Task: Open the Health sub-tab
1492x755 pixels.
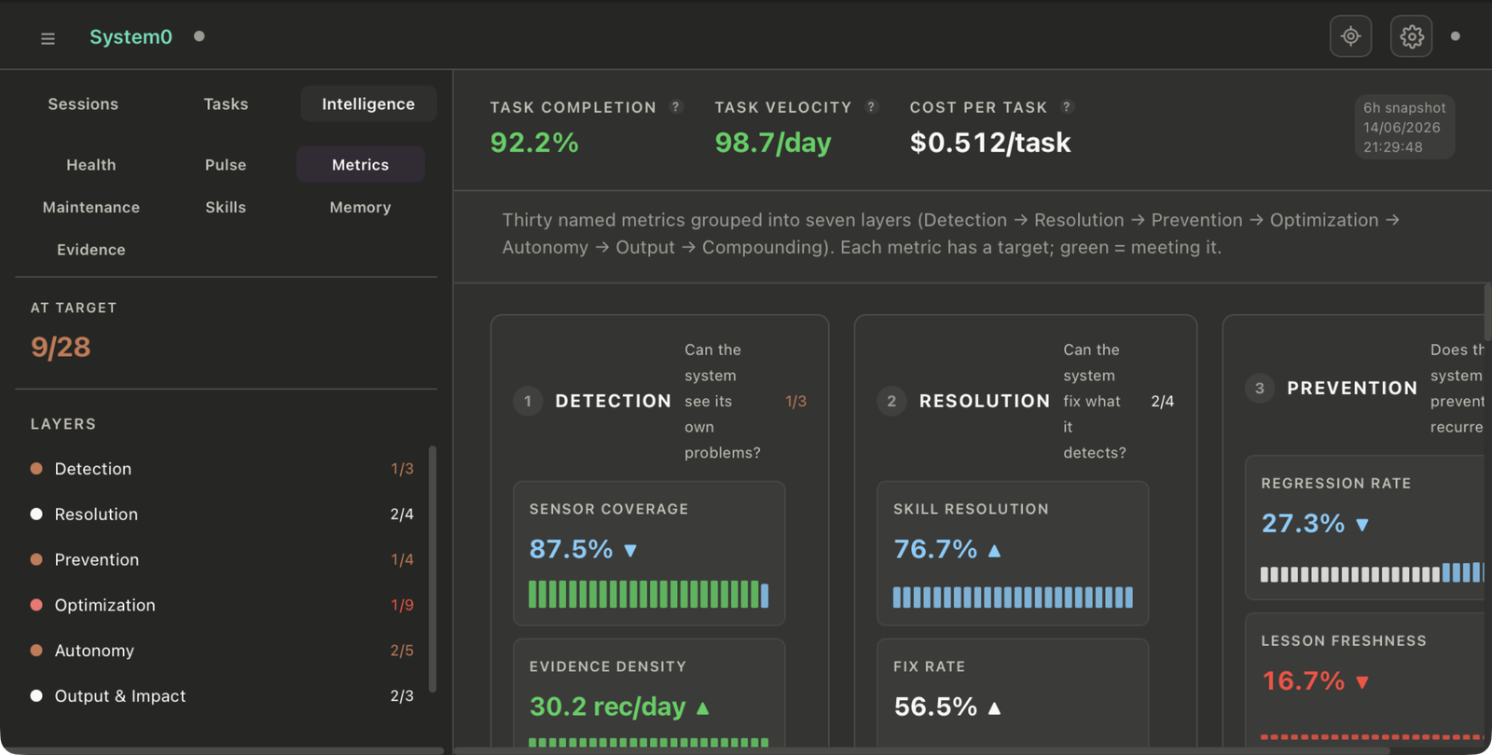Action: pyautogui.click(x=91, y=164)
